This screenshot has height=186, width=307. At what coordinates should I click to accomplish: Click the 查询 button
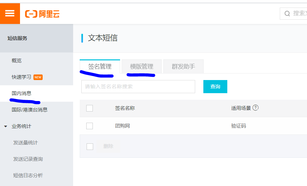coord(215,87)
